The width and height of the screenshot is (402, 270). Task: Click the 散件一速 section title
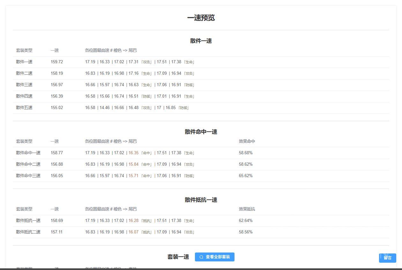point(201,41)
